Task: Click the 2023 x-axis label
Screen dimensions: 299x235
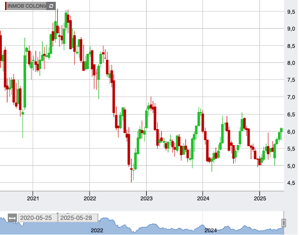Action: 146,198
